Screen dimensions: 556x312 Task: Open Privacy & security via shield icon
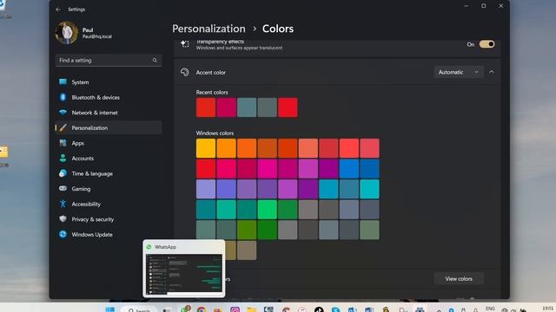click(x=63, y=219)
